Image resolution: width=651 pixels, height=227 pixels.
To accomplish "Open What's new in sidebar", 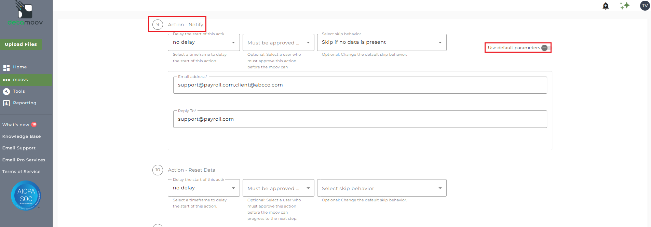I will [x=16, y=125].
